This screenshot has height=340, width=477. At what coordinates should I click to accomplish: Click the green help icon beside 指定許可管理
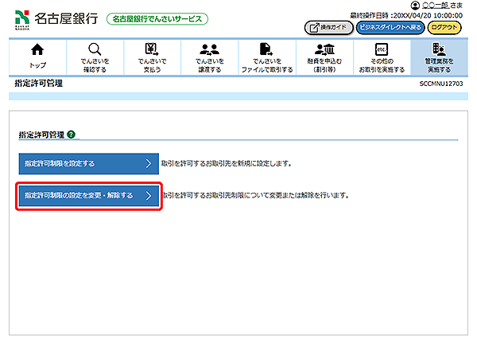[72, 135]
